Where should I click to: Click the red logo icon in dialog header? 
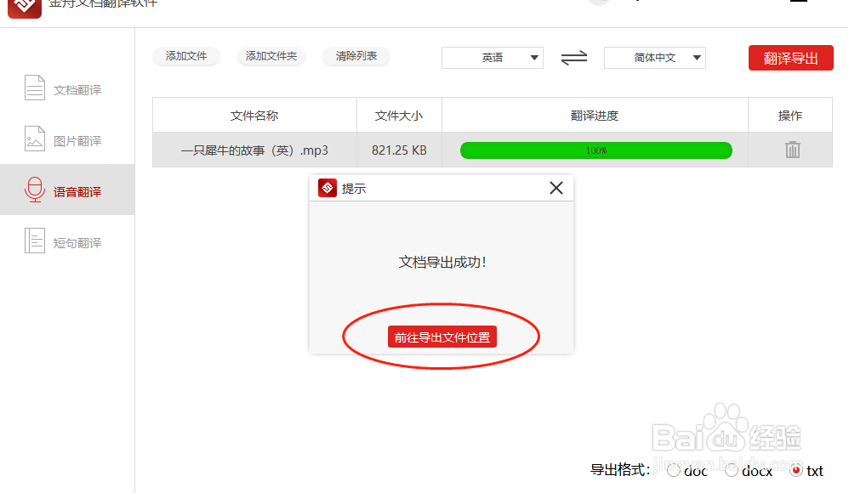328,188
